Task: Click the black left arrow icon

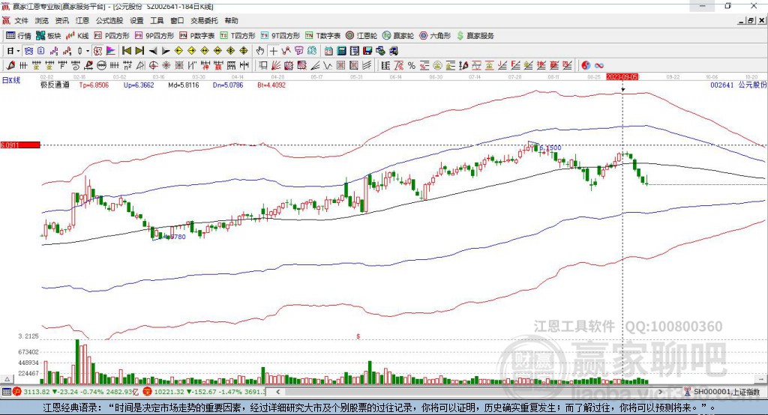Action: point(153,51)
